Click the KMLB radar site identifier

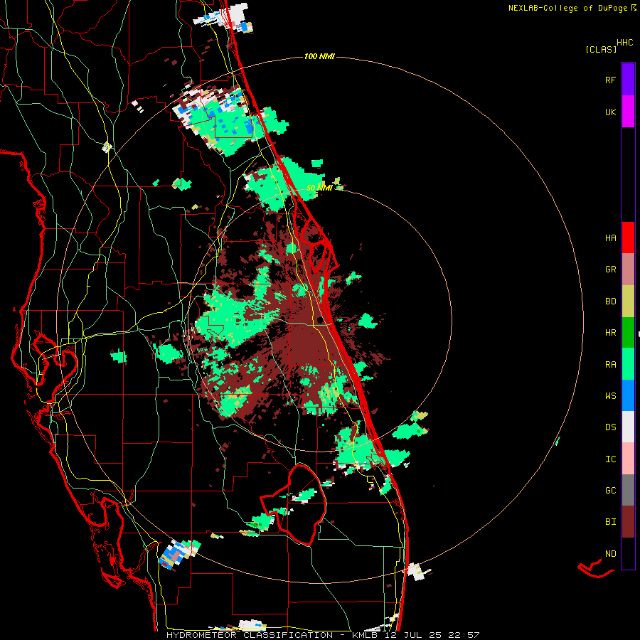[366, 635]
